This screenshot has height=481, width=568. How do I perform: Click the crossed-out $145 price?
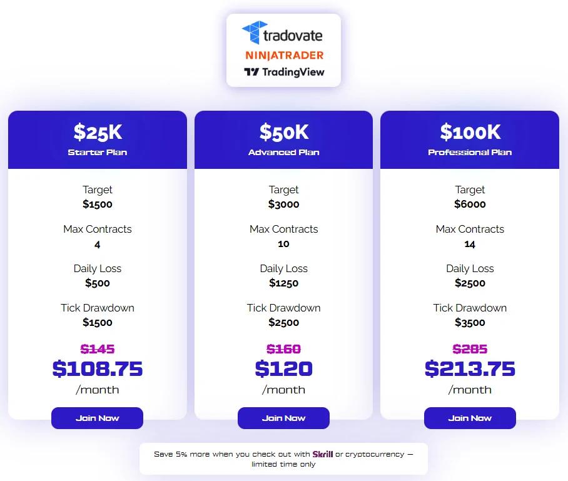point(97,349)
